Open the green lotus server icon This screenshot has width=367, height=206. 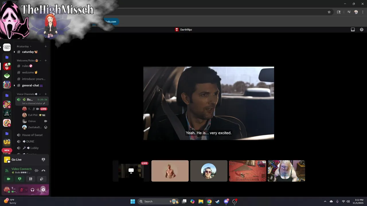click(7, 76)
